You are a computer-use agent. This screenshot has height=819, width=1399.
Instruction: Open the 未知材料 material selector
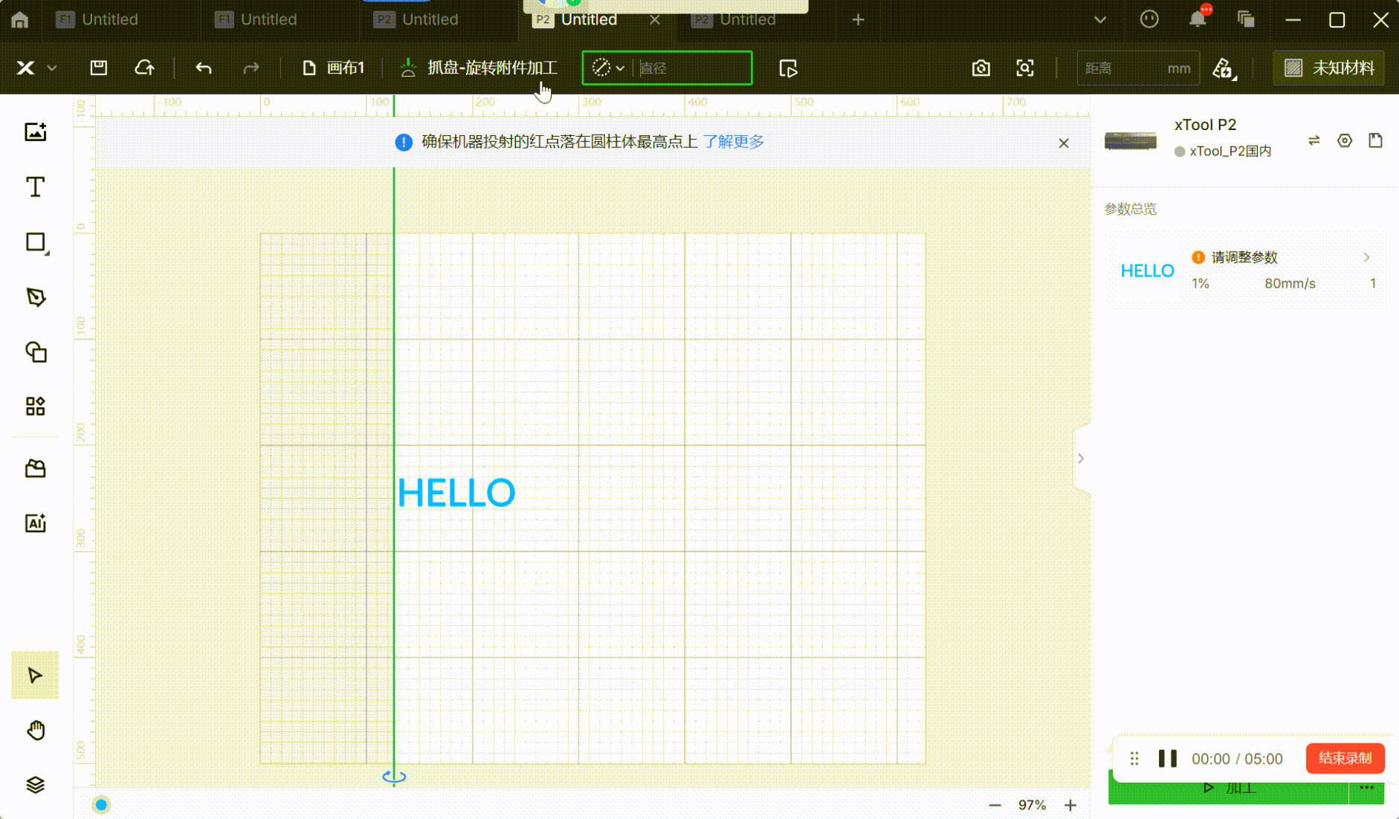[x=1328, y=68]
